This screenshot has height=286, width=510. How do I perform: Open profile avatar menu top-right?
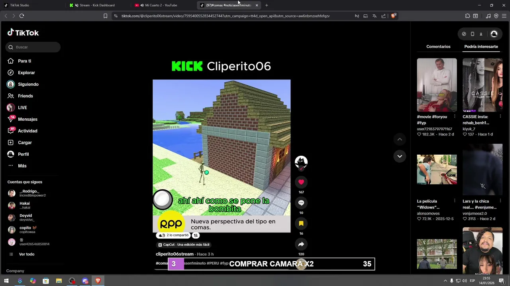coord(494,34)
